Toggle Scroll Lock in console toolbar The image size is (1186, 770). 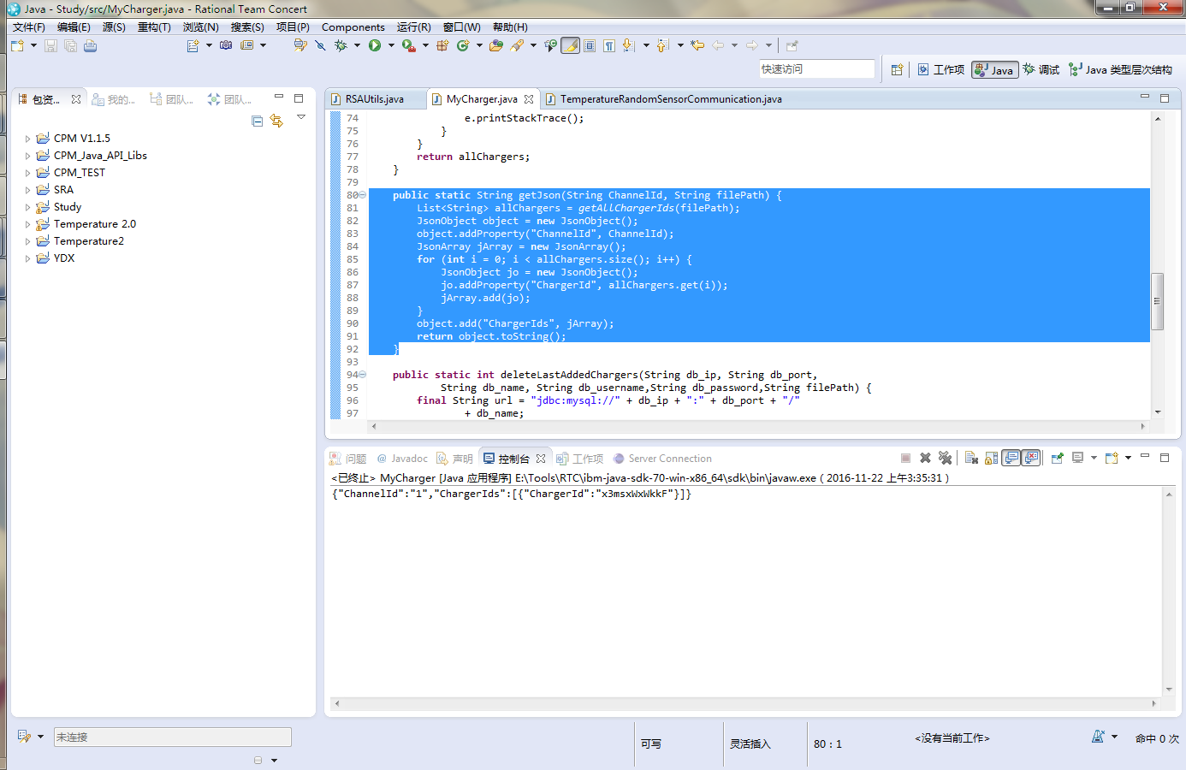(991, 459)
